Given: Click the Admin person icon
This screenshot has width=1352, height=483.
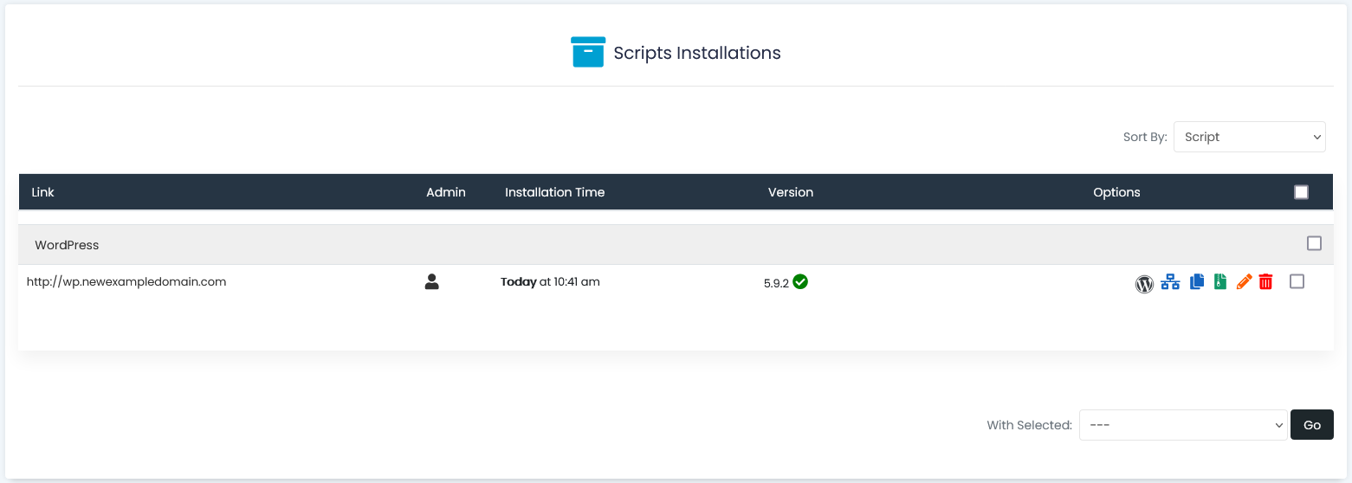Looking at the screenshot, I should (432, 281).
